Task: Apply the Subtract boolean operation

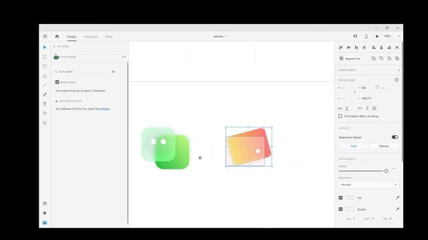Action: click(x=382, y=58)
